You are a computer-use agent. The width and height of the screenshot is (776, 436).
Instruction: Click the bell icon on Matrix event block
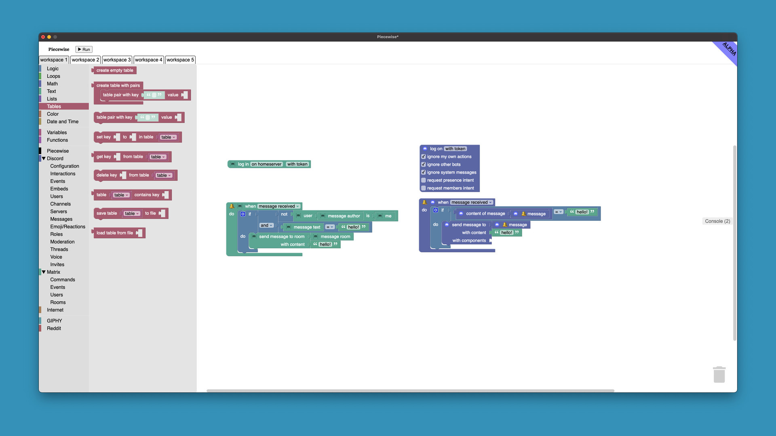pyautogui.click(x=232, y=206)
